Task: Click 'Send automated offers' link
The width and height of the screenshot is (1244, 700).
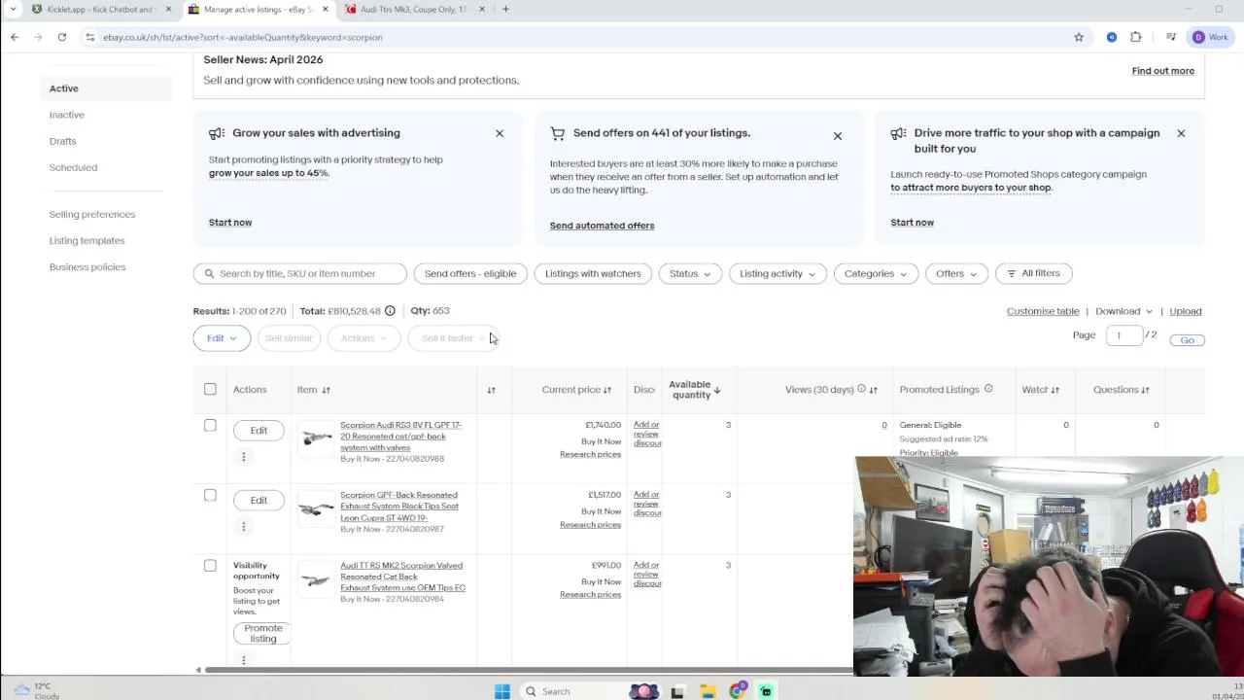Action: 602,226
